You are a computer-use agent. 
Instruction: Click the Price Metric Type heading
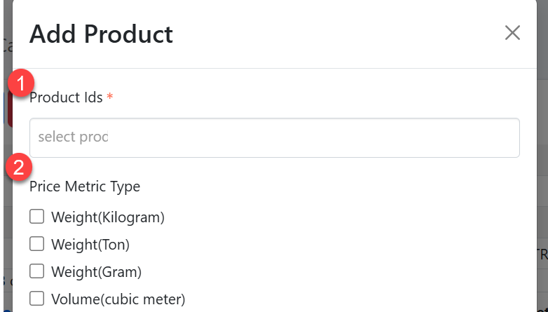pos(85,186)
